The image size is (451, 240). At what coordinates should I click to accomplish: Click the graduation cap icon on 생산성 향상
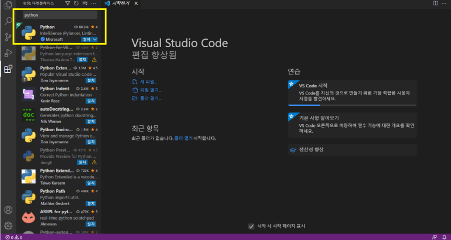pyautogui.click(x=293, y=150)
